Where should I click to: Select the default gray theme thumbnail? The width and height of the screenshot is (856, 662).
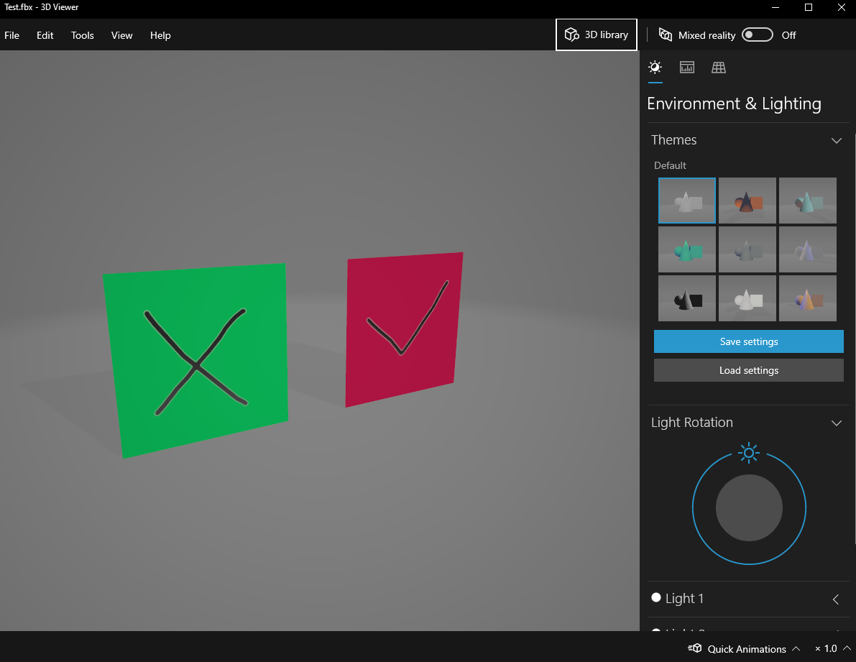686,200
